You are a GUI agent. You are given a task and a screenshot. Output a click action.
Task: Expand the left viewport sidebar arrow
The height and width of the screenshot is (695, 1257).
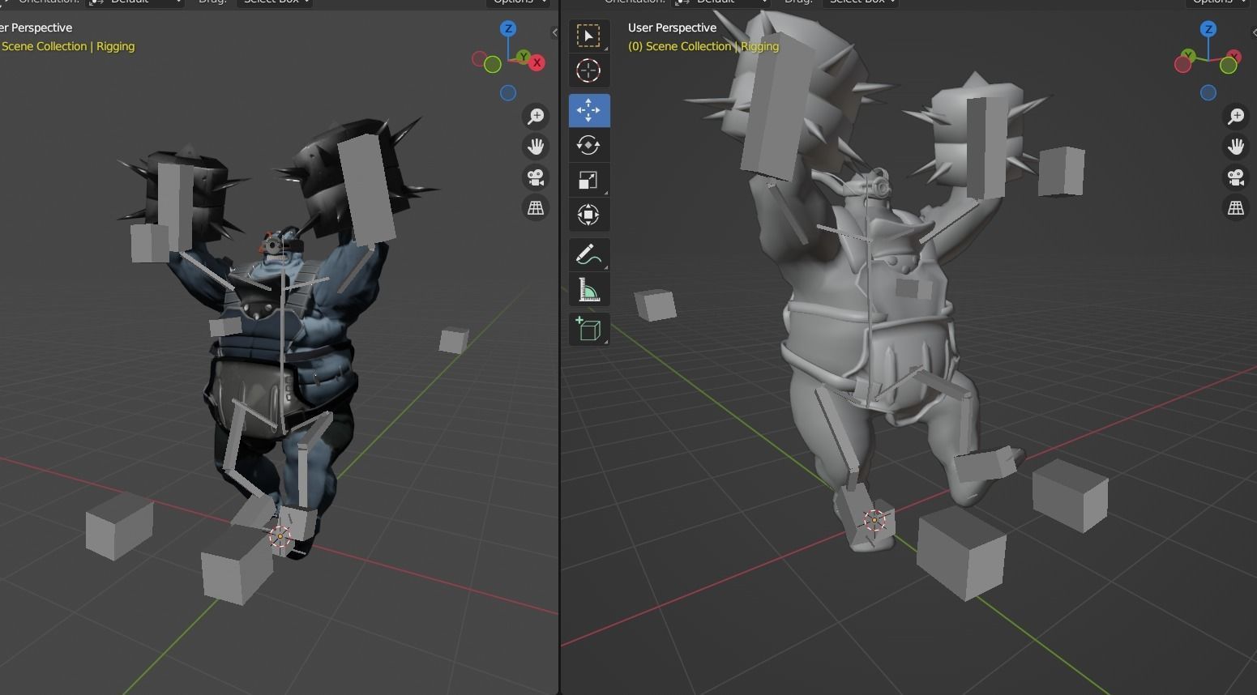click(x=554, y=33)
